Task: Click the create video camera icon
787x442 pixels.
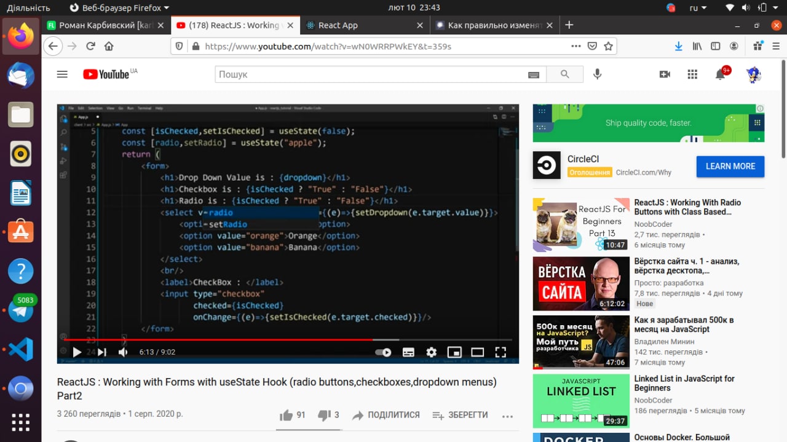Action: coord(665,74)
